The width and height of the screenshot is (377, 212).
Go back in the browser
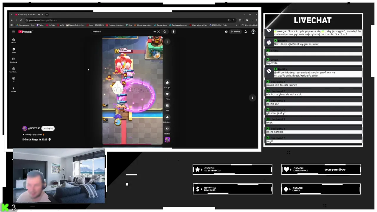(12, 20)
